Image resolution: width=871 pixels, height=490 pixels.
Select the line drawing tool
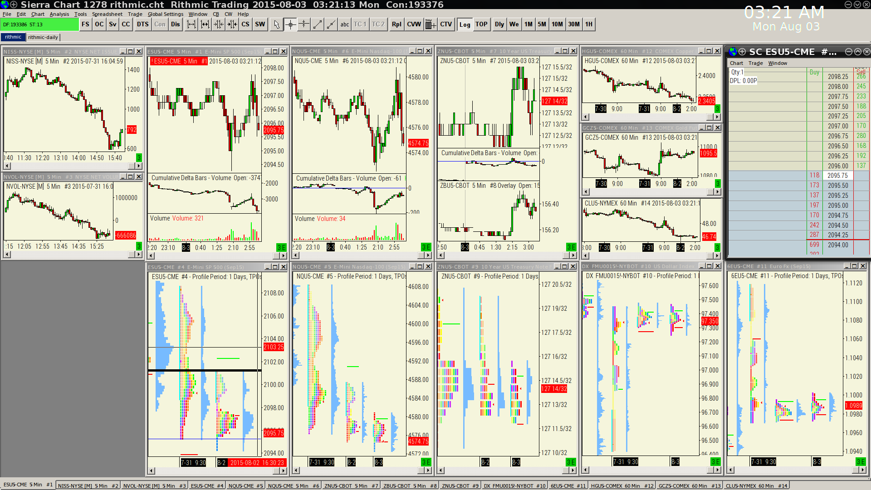318,24
